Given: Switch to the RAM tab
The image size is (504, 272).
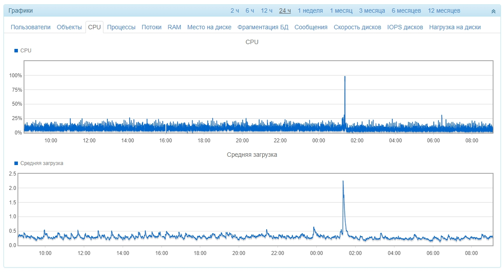Looking at the screenshot, I should pyautogui.click(x=174, y=27).
